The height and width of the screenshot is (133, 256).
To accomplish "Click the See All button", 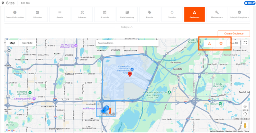I will point(233,43).
